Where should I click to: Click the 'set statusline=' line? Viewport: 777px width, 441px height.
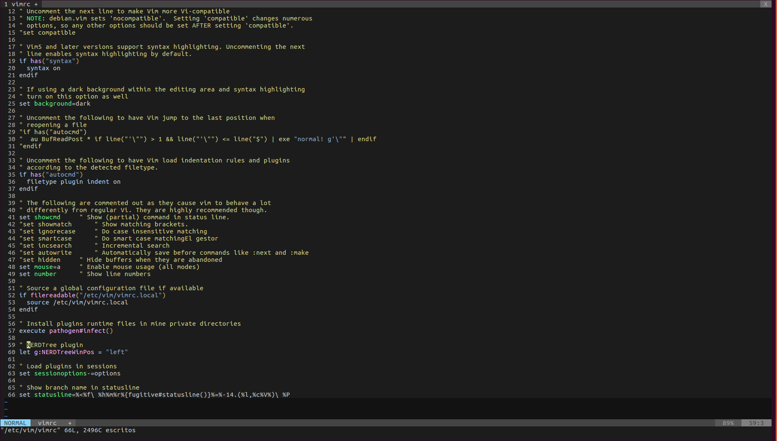155,395
